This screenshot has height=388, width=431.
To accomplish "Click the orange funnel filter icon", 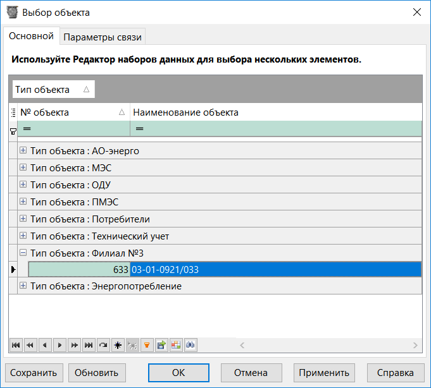I will tap(147, 345).
